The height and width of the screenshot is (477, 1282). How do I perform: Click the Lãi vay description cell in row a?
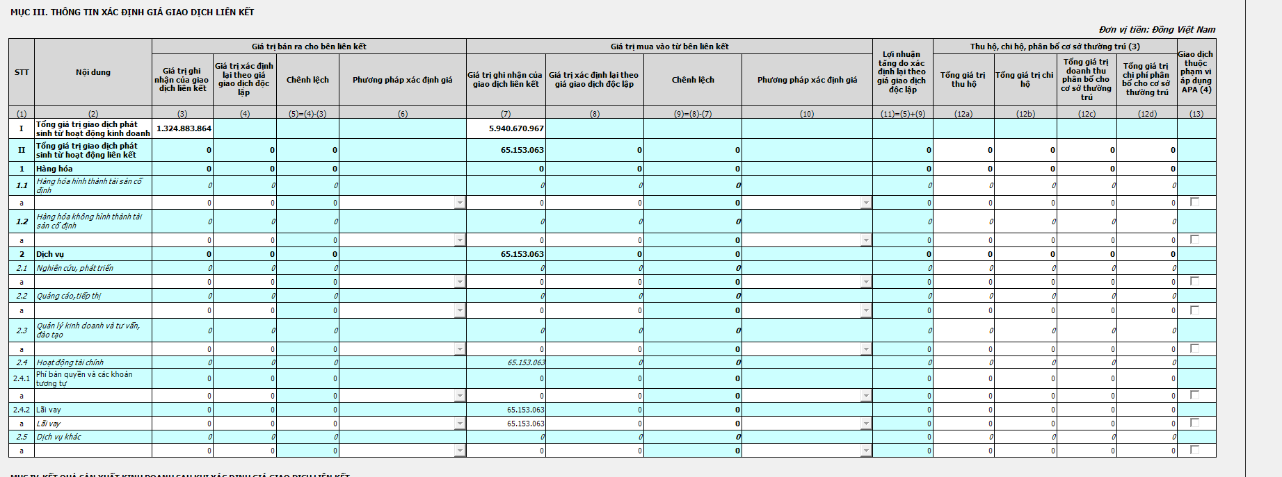tap(93, 424)
